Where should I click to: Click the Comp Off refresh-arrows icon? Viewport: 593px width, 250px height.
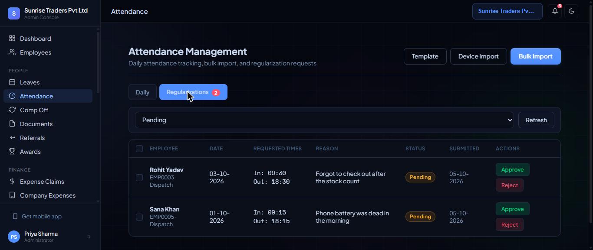coord(12,110)
